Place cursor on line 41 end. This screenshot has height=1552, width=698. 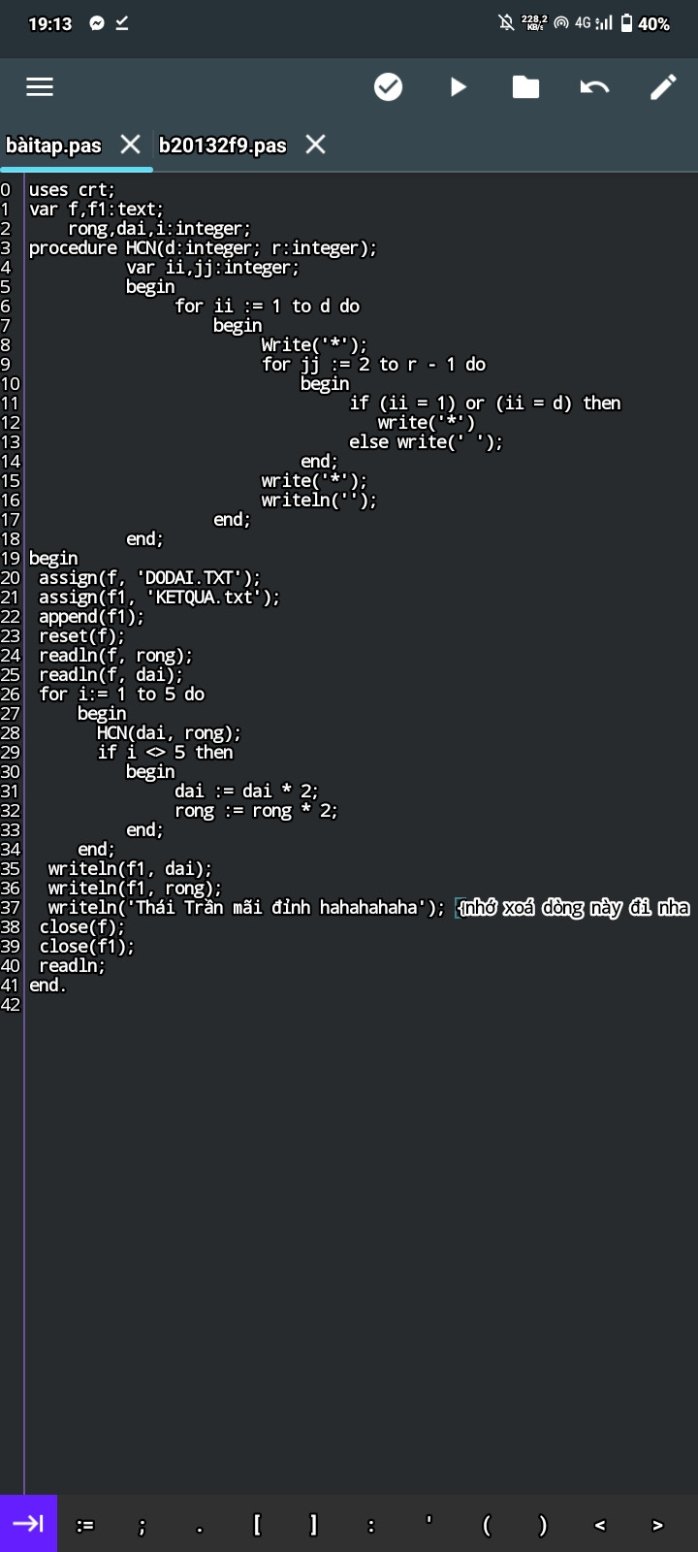pyautogui.click(x=48, y=986)
